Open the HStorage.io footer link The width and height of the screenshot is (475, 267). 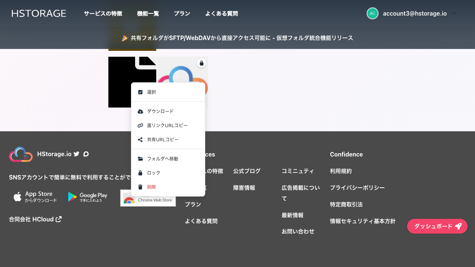point(54,154)
